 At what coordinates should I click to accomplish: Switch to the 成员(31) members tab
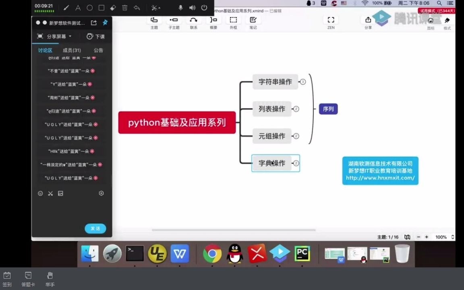tap(72, 50)
